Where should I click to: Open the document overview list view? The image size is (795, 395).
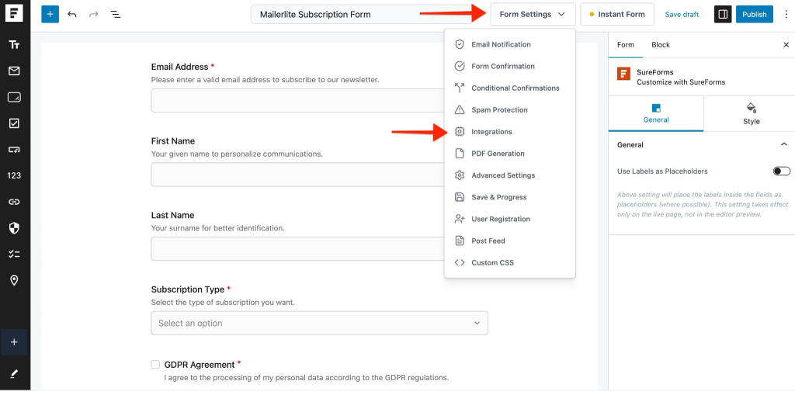[116, 14]
